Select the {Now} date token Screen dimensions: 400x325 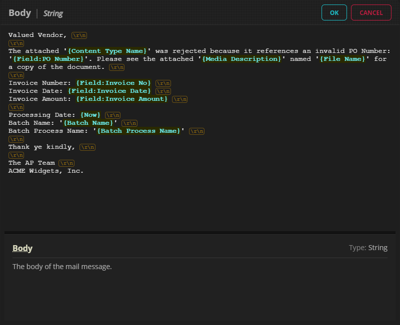point(90,115)
